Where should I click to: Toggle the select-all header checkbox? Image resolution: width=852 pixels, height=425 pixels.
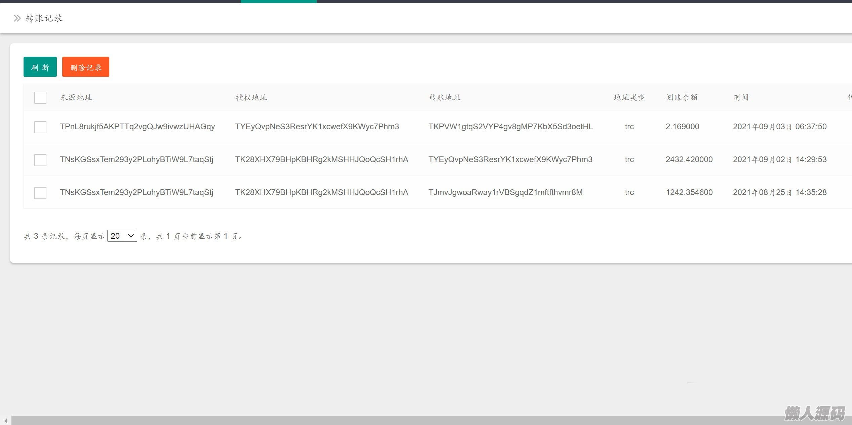click(x=40, y=98)
